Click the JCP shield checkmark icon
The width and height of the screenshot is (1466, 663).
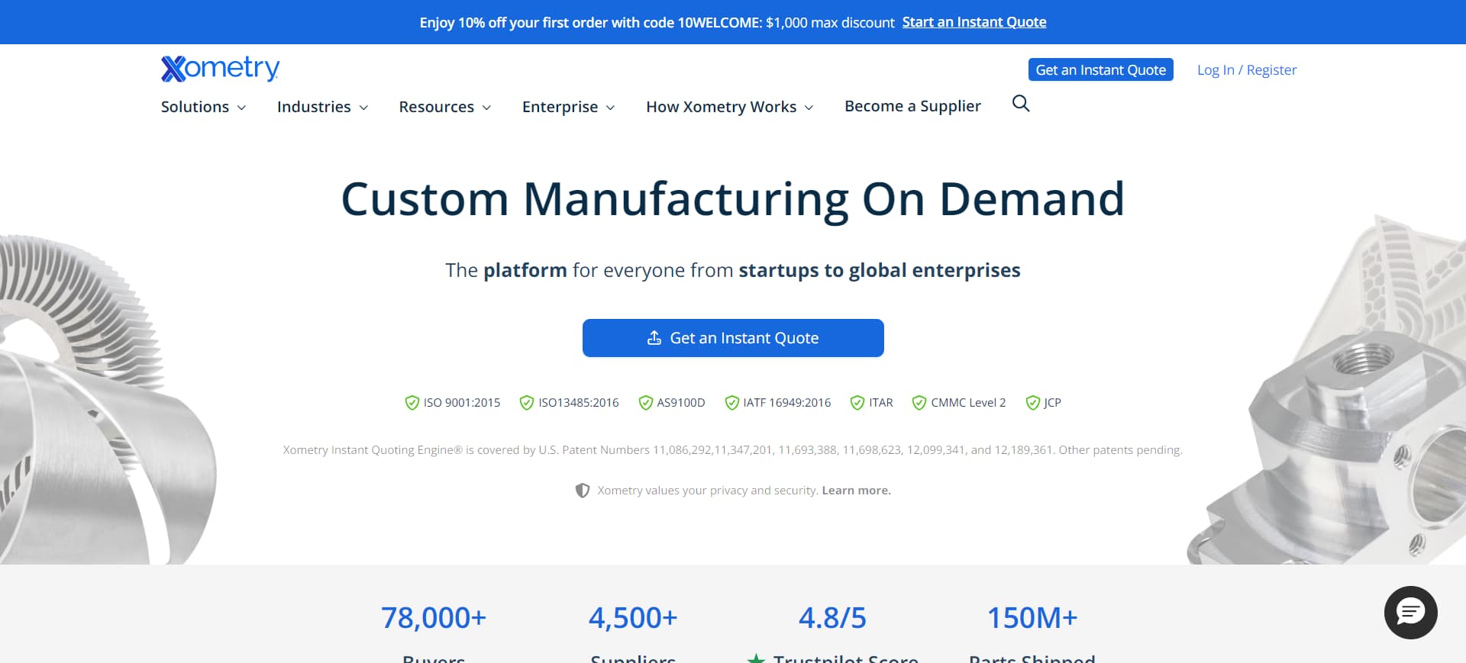pos(1033,403)
